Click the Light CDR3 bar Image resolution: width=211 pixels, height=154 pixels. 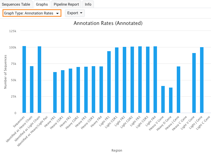pyautogui.click(x=148, y=80)
